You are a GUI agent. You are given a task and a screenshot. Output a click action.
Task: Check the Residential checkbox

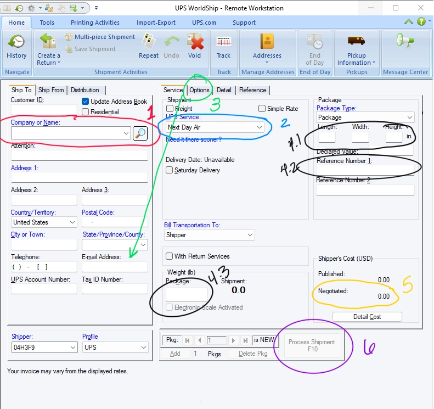[x=86, y=112]
